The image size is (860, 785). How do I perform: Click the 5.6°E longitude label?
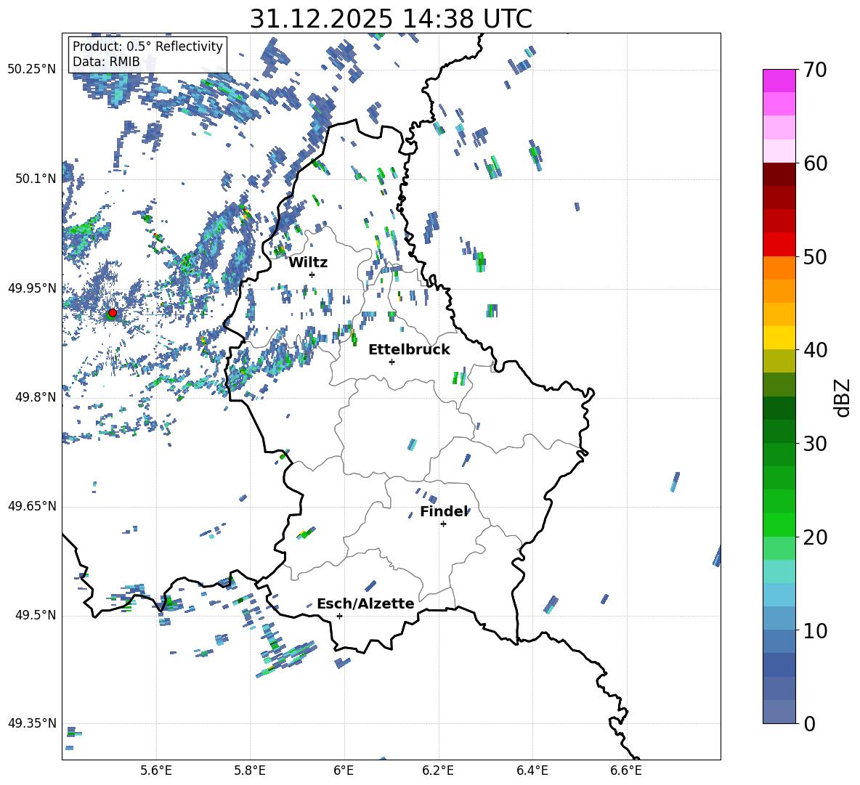click(156, 770)
